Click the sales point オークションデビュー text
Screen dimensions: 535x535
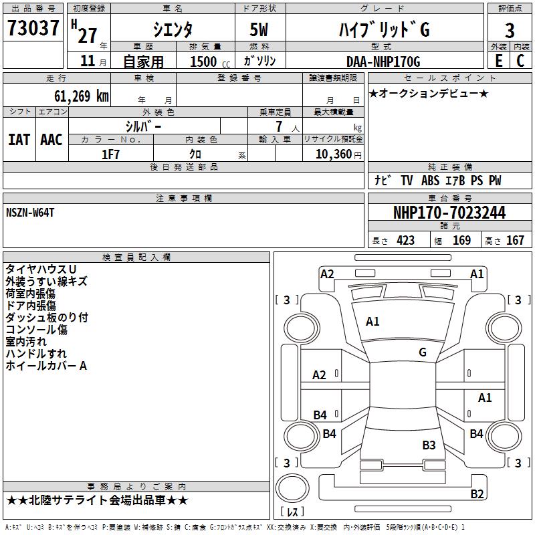pos(429,93)
